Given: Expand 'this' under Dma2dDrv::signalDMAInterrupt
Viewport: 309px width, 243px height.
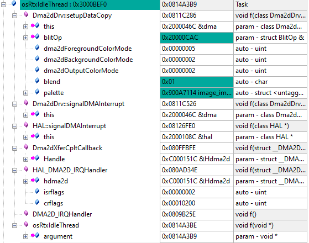Looking at the screenshot, I should coord(25,115).
